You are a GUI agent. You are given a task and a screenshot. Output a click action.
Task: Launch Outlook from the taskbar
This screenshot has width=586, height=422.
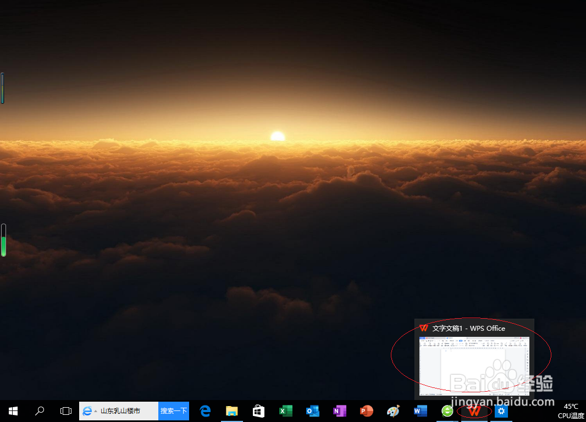[x=312, y=411]
